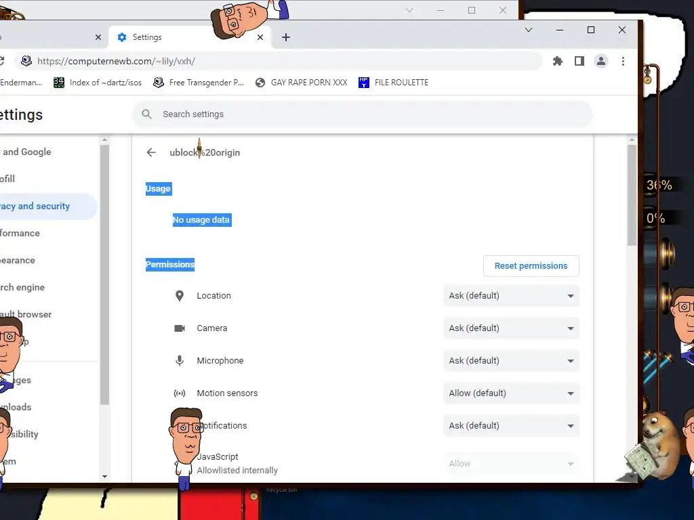The height and width of the screenshot is (520, 694).
Task: Click the tab search chevron in title bar
Action: (529, 30)
